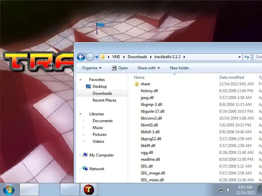Click the 10/14/2004 1:08 AM date cell
The height and width of the screenshot is (196, 262).
pos(236,118)
